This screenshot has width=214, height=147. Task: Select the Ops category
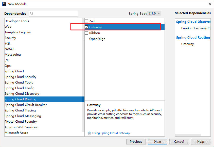43,66
